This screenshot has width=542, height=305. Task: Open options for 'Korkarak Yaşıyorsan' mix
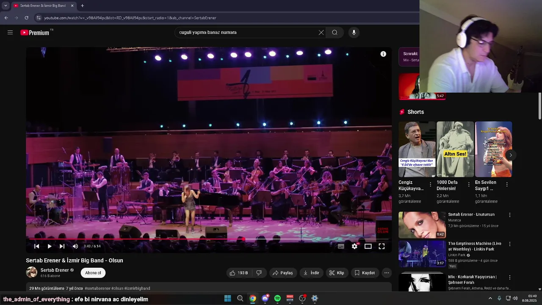click(510, 277)
